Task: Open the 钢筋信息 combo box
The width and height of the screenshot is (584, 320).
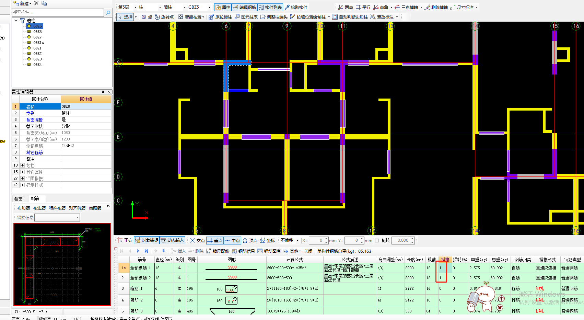Action: 57,217
